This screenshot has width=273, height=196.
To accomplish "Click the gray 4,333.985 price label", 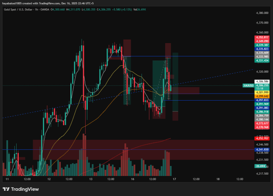I will click(262, 57).
